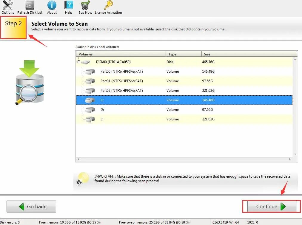Click the Part01 volume icon
This screenshot has width=302, height=225.
point(90,81)
